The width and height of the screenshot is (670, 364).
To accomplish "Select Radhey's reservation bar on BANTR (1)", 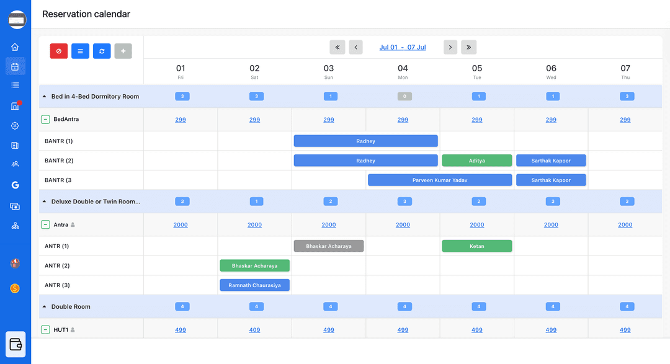I will [365, 141].
